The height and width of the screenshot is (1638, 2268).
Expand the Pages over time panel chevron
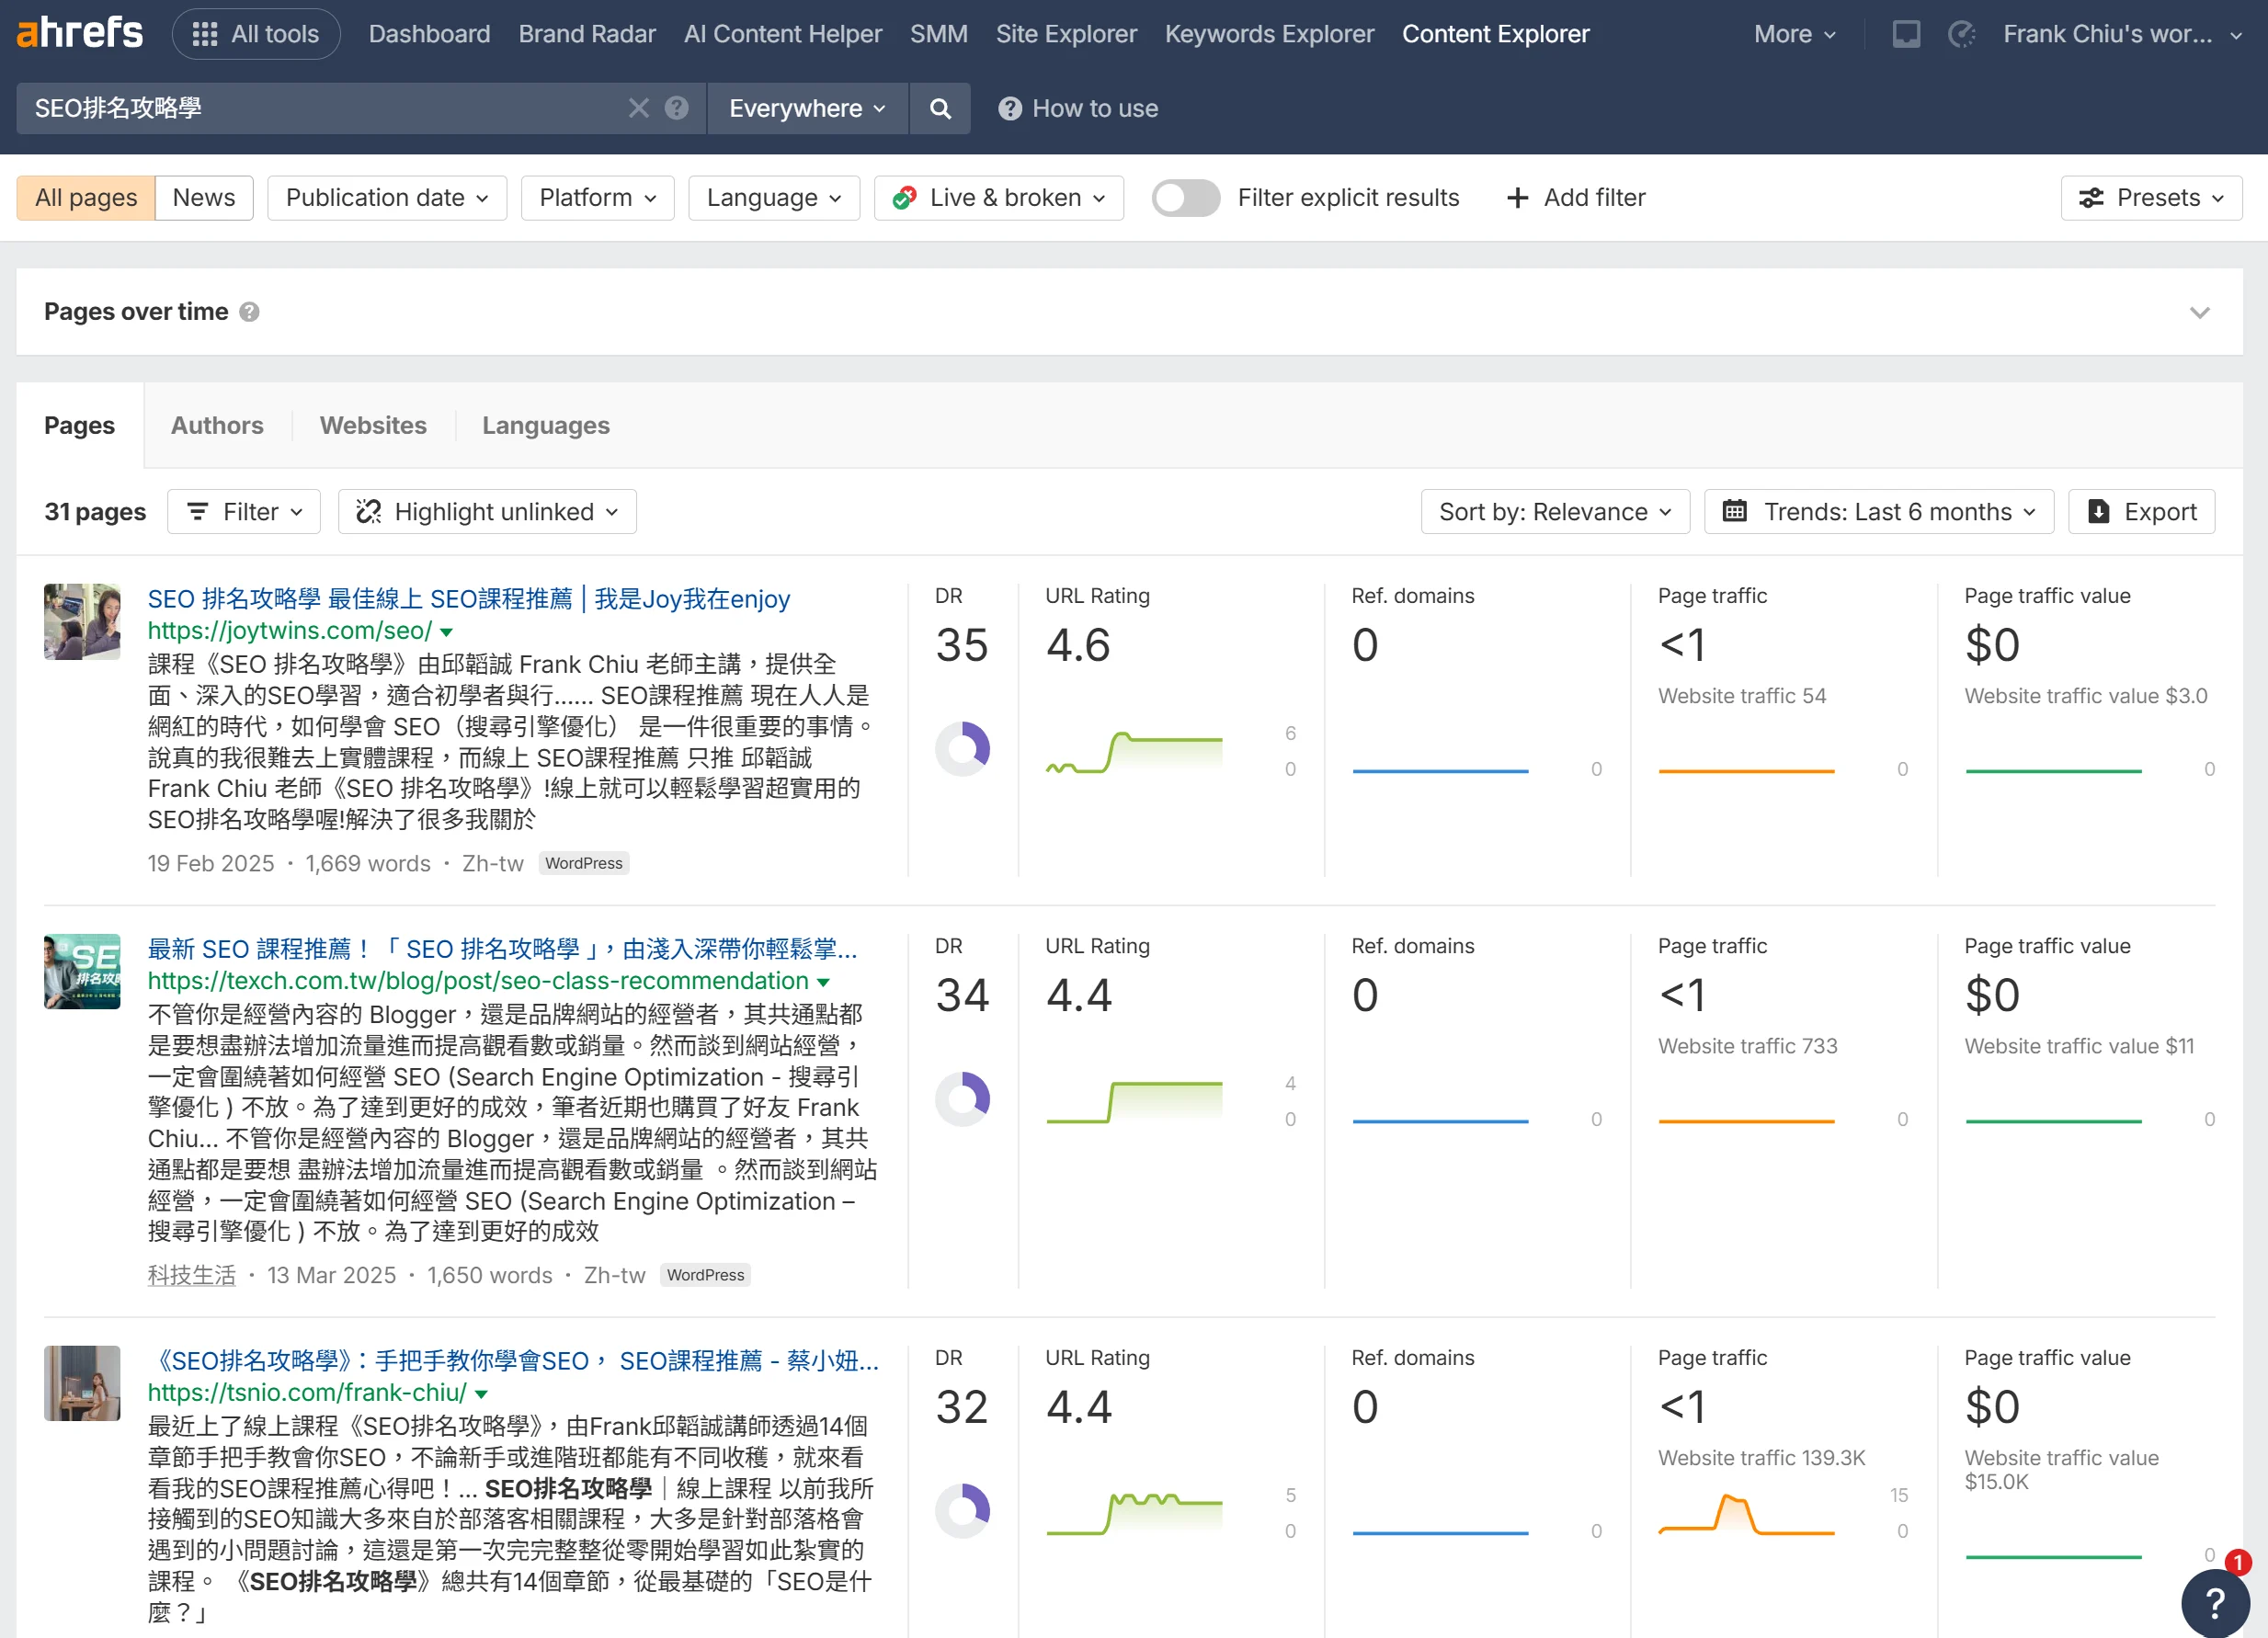2199,313
